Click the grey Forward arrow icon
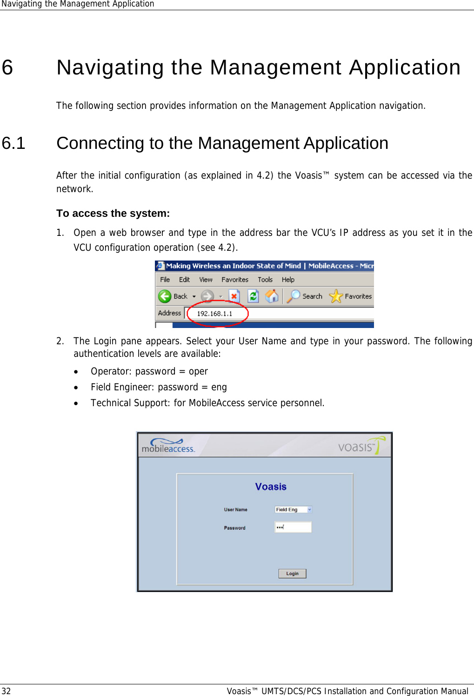Screen dimensions: 474x696 [207, 296]
